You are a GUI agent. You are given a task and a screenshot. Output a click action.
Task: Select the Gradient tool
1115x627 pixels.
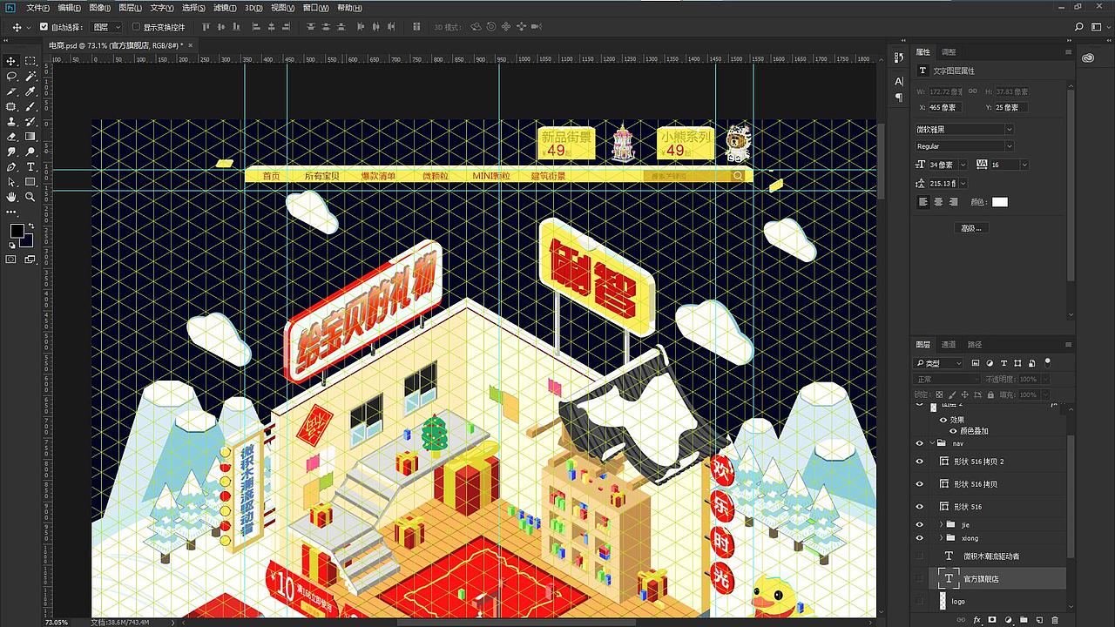tap(30, 137)
